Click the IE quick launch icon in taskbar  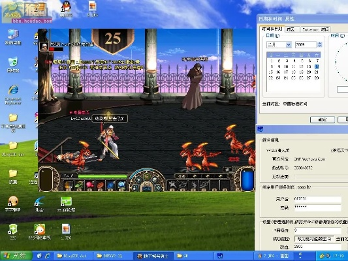point(48,256)
